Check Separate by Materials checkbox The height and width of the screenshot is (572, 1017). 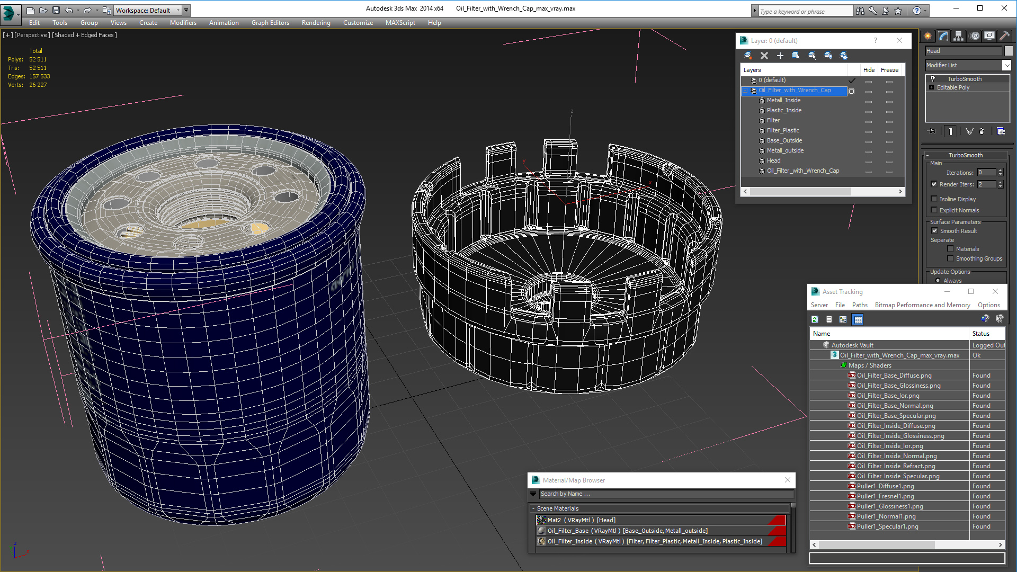pyautogui.click(x=951, y=249)
